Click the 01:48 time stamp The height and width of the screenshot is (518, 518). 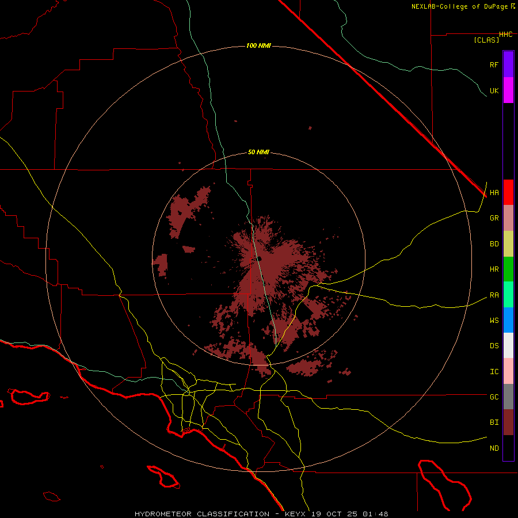click(375, 514)
